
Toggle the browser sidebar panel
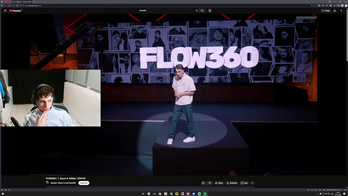[2, 5]
